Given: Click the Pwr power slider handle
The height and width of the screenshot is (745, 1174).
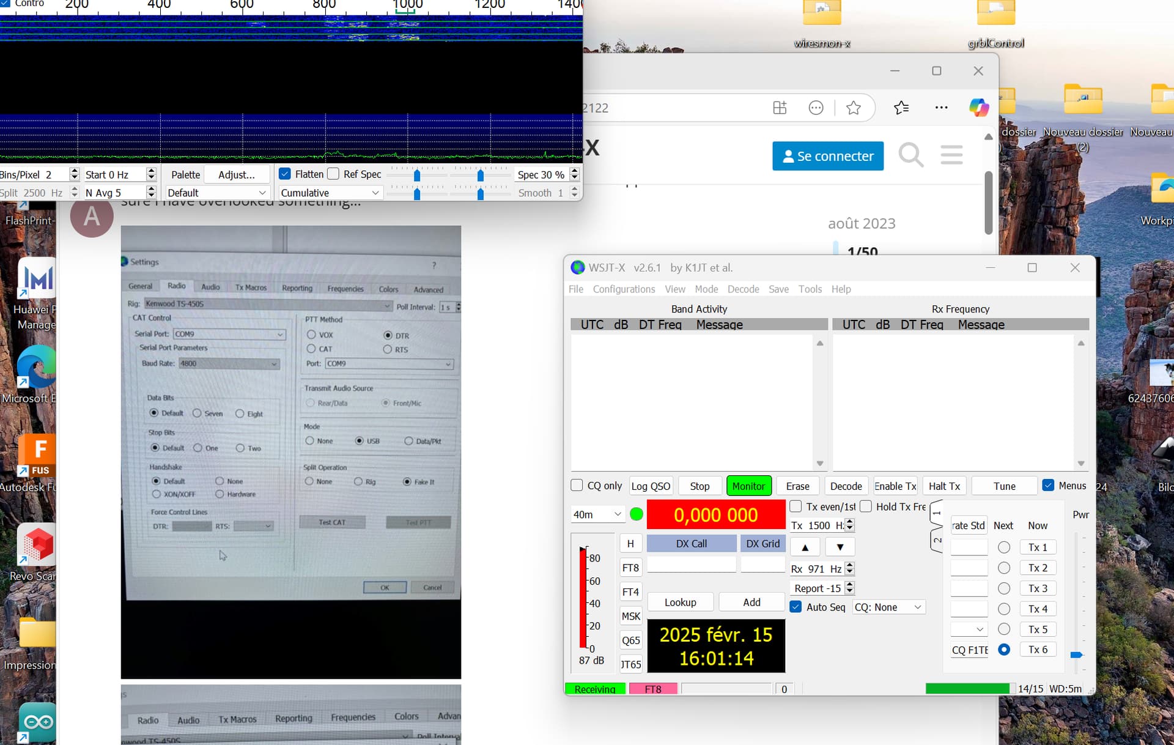Looking at the screenshot, I should (x=1077, y=655).
